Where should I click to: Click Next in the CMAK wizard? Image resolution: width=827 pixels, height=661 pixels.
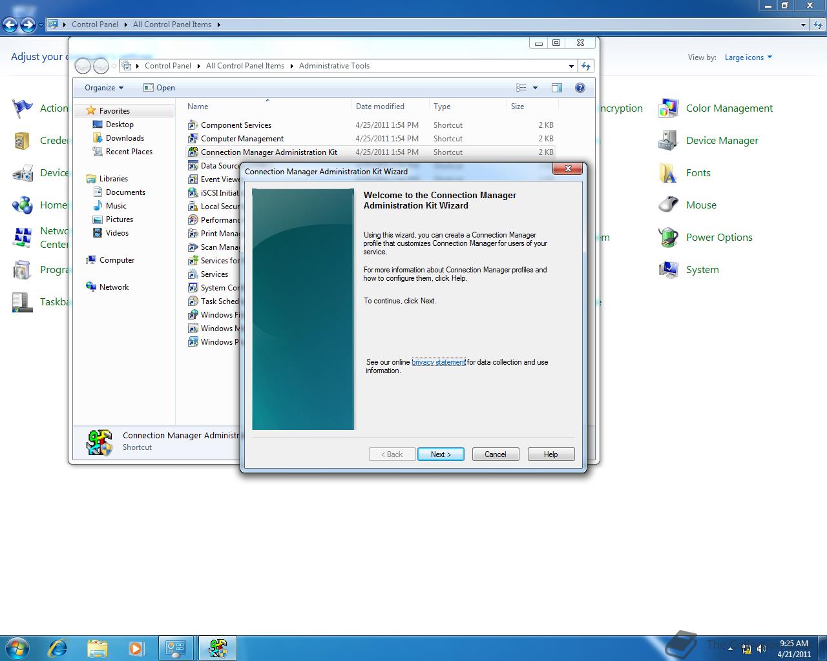441,454
